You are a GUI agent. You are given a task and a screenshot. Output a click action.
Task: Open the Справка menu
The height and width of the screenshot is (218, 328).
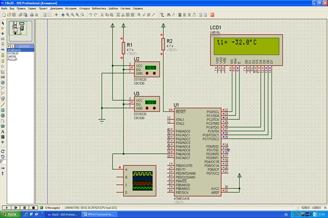[138, 9]
